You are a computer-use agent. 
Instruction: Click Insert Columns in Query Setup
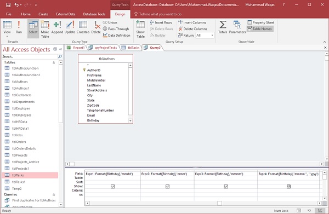click(x=192, y=22)
